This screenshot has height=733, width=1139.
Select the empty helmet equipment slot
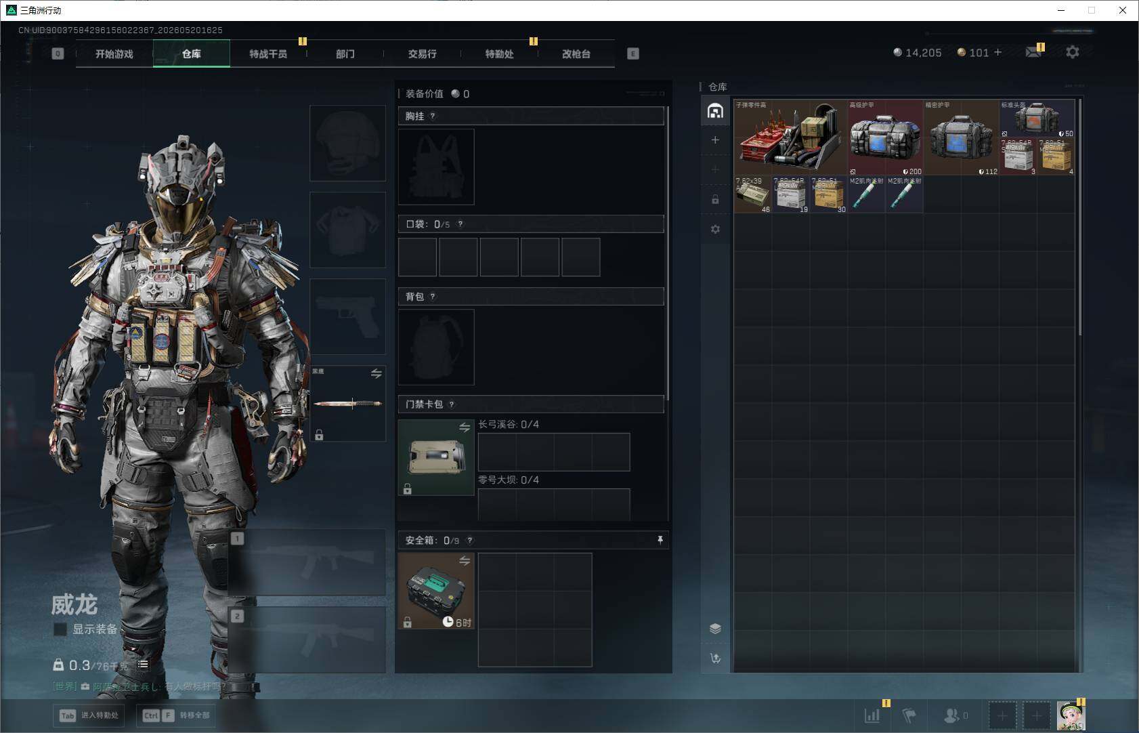point(348,144)
